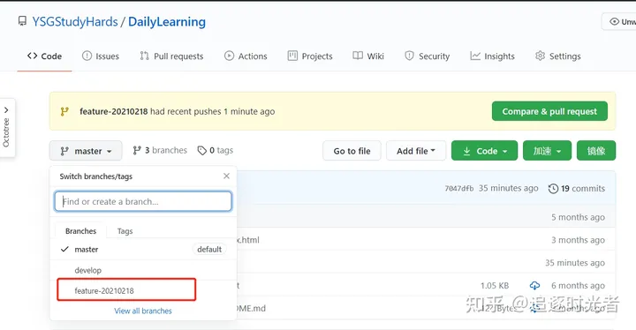Select the develop branch entry
The height and width of the screenshot is (330, 636).
143,270
